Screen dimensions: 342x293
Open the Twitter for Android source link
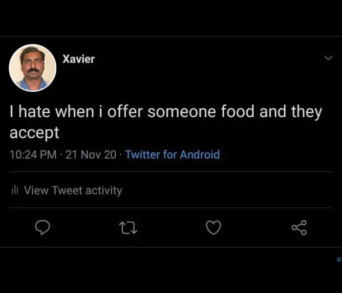click(172, 155)
